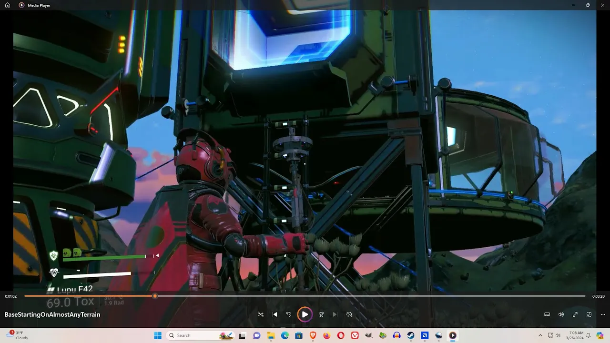Open Copilot from the taskbar corner
This screenshot has width=610, height=343.
600,335
